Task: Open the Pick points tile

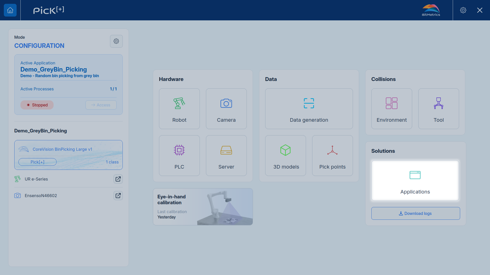Action: coord(333,156)
